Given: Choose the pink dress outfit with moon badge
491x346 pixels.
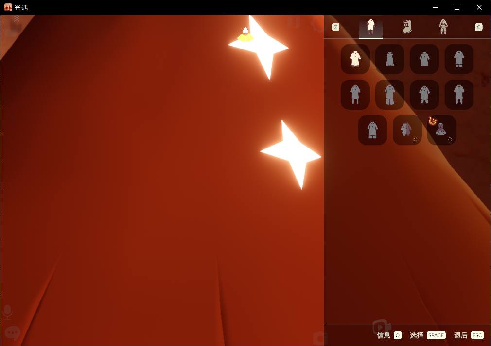Looking at the screenshot, I should pos(441,130).
